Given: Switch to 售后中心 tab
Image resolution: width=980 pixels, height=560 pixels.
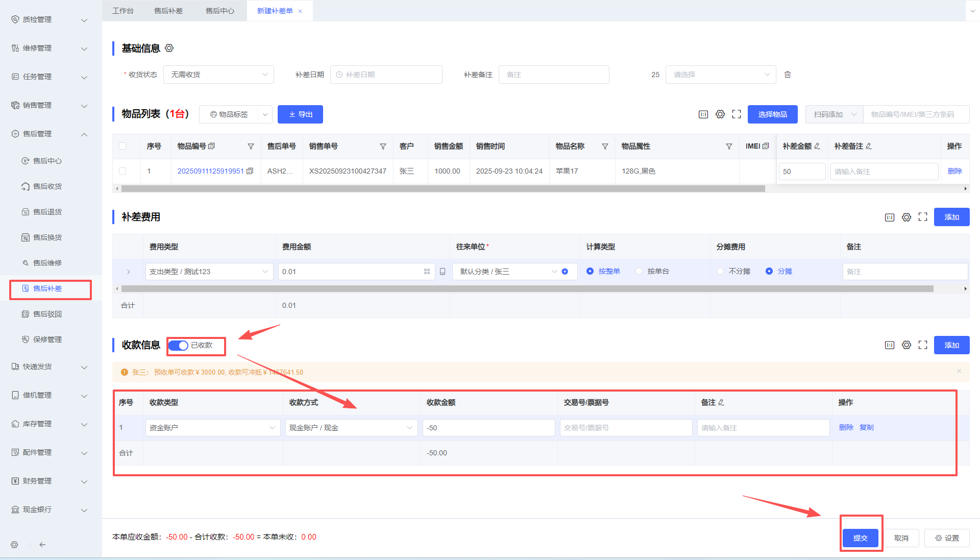Looking at the screenshot, I should tap(220, 11).
